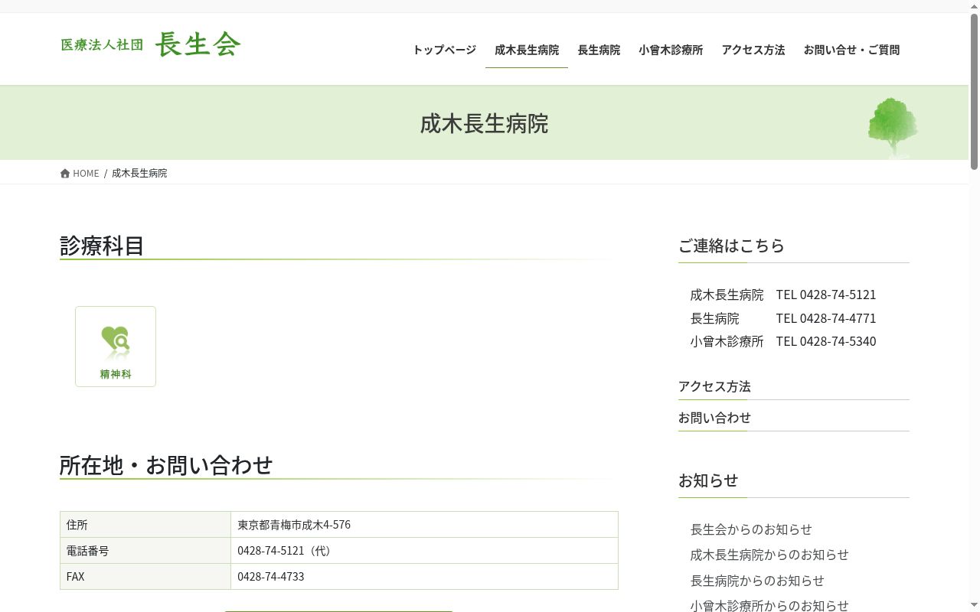
Task: Click the FAX table header cell
Action: (x=145, y=577)
